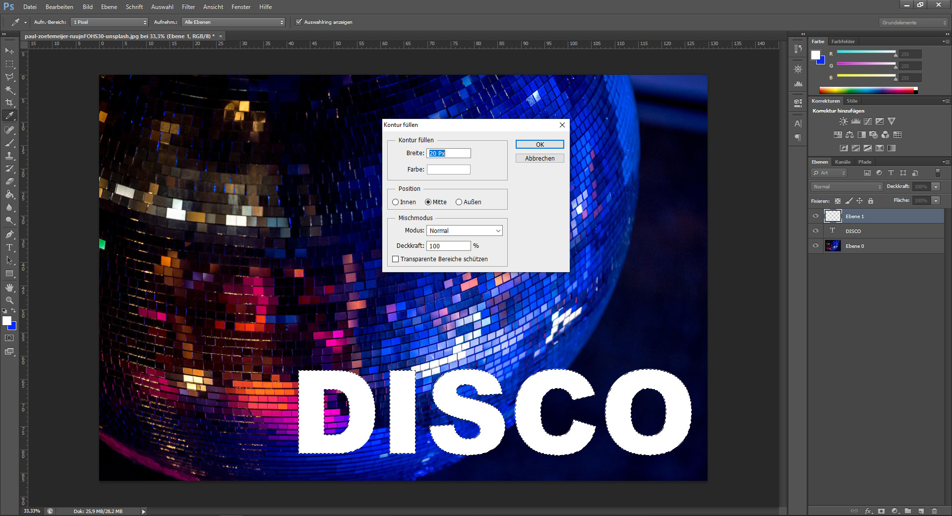Choose the Innen position radio button
The image size is (952, 516).
396,202
